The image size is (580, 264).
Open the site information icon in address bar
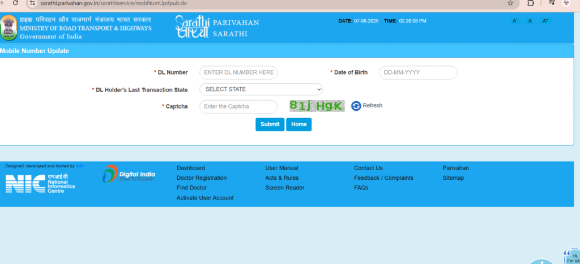point(32,3)
